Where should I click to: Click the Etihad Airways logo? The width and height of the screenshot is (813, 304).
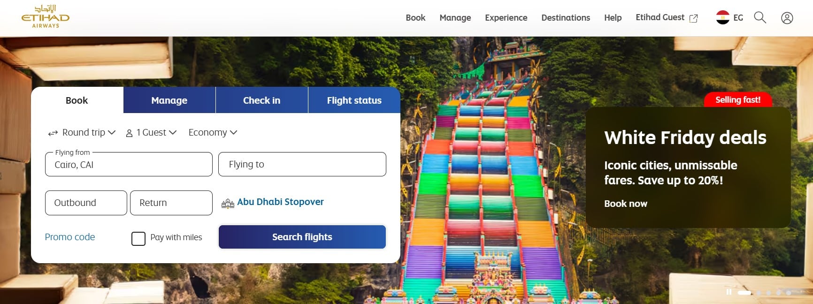click(x=46, y=17)
